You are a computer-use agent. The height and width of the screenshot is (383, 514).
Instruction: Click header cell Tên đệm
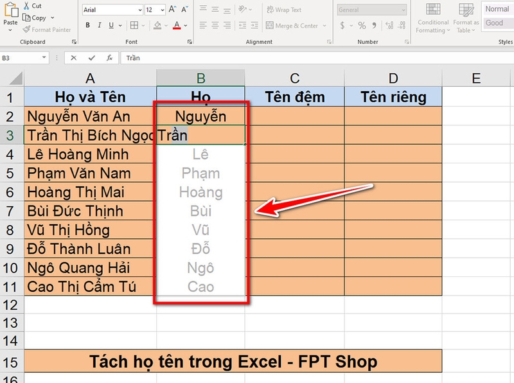pyautogui.click(x=295, y=97)
